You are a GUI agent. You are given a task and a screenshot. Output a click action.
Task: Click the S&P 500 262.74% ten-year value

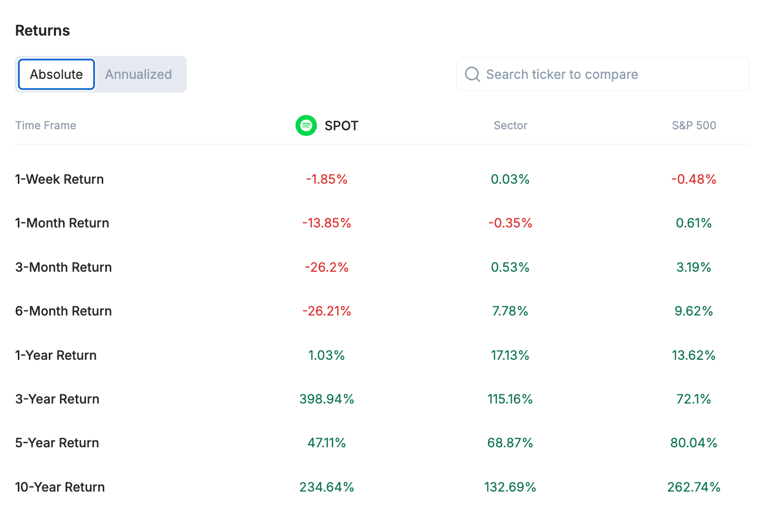[x=694, y=487]
